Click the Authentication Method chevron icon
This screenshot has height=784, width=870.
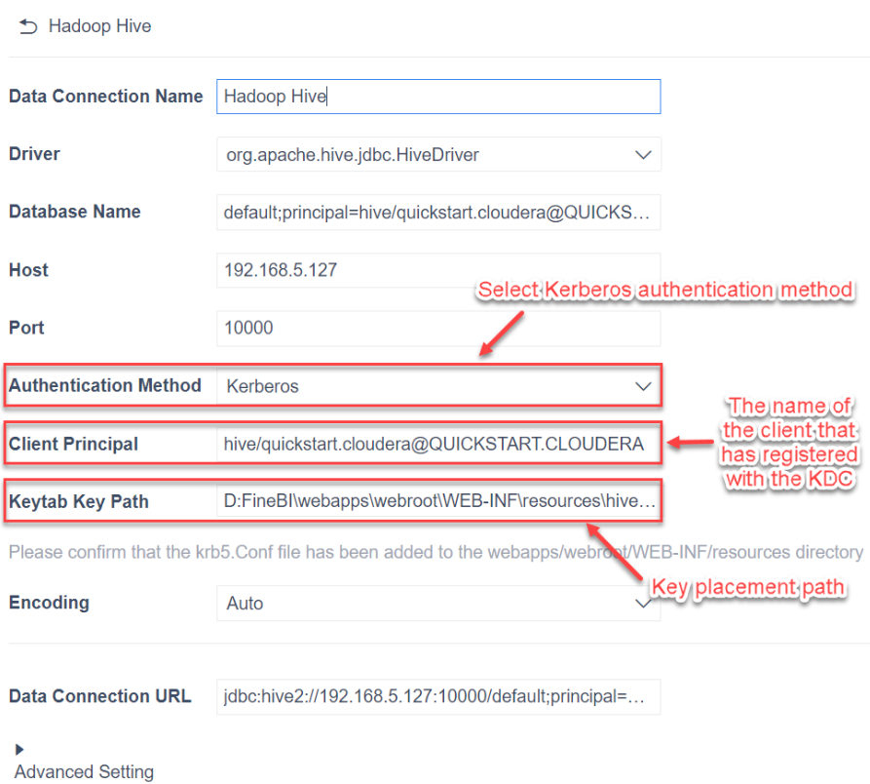[x=643, y=386]
